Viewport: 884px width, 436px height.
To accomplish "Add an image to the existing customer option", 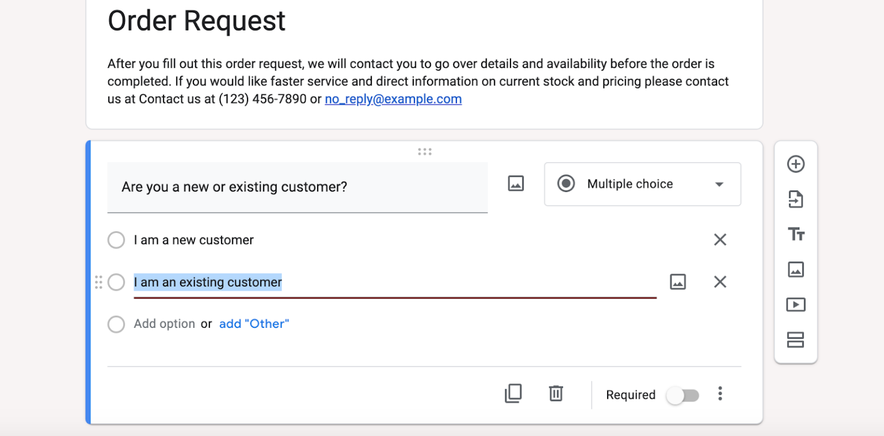I will click(678, 282).
